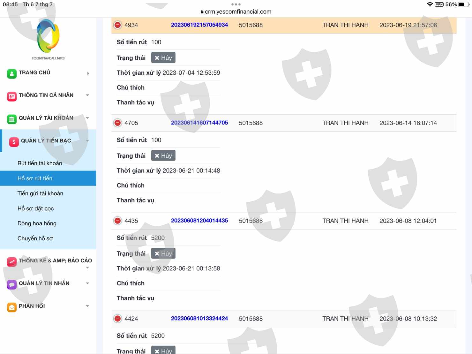Collapse record 4435 with the red minus toggle
The width and height of the screenshot is (472, 354).
[118, 221]
